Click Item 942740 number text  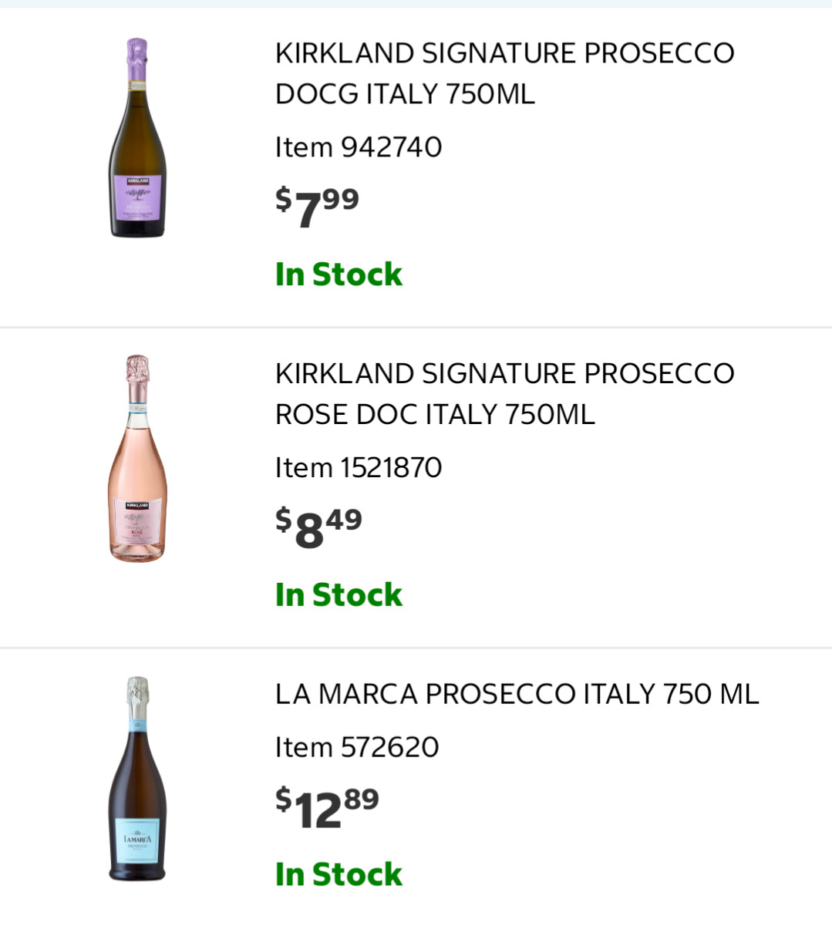pos(359,147)
